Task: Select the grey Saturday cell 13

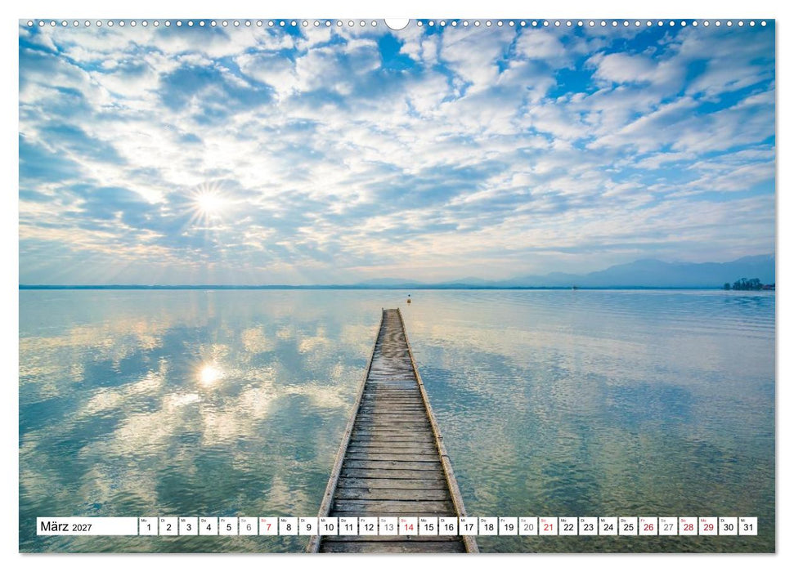Action: click(x=388, y=526)
